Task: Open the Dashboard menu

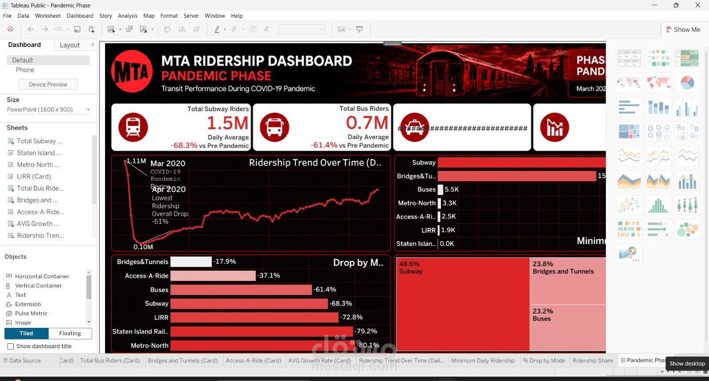Action: [x=80, y=16]
